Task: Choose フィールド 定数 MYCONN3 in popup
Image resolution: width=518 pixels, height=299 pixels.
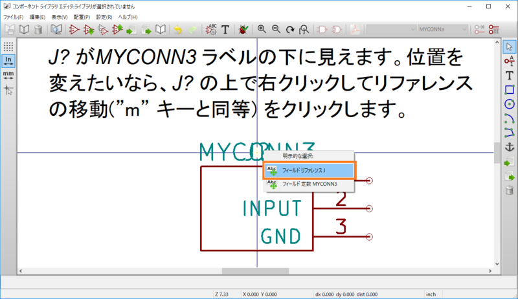Action: tap(310, 184)
